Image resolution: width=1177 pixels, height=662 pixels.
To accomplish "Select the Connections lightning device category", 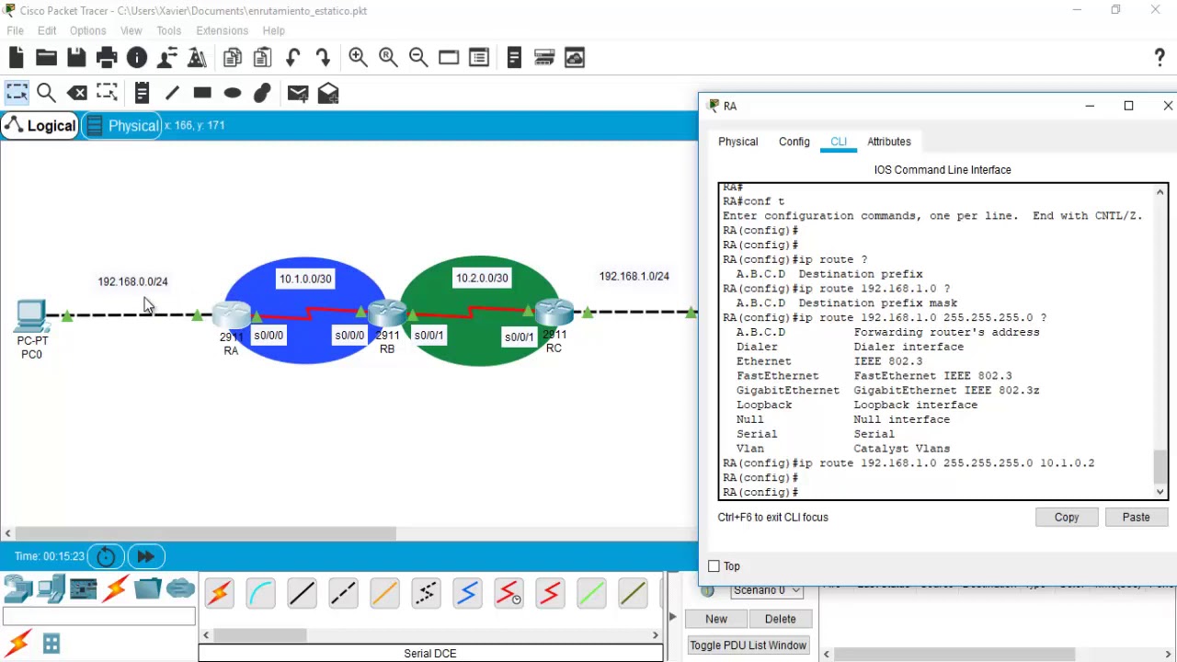I will pos(115,588).
